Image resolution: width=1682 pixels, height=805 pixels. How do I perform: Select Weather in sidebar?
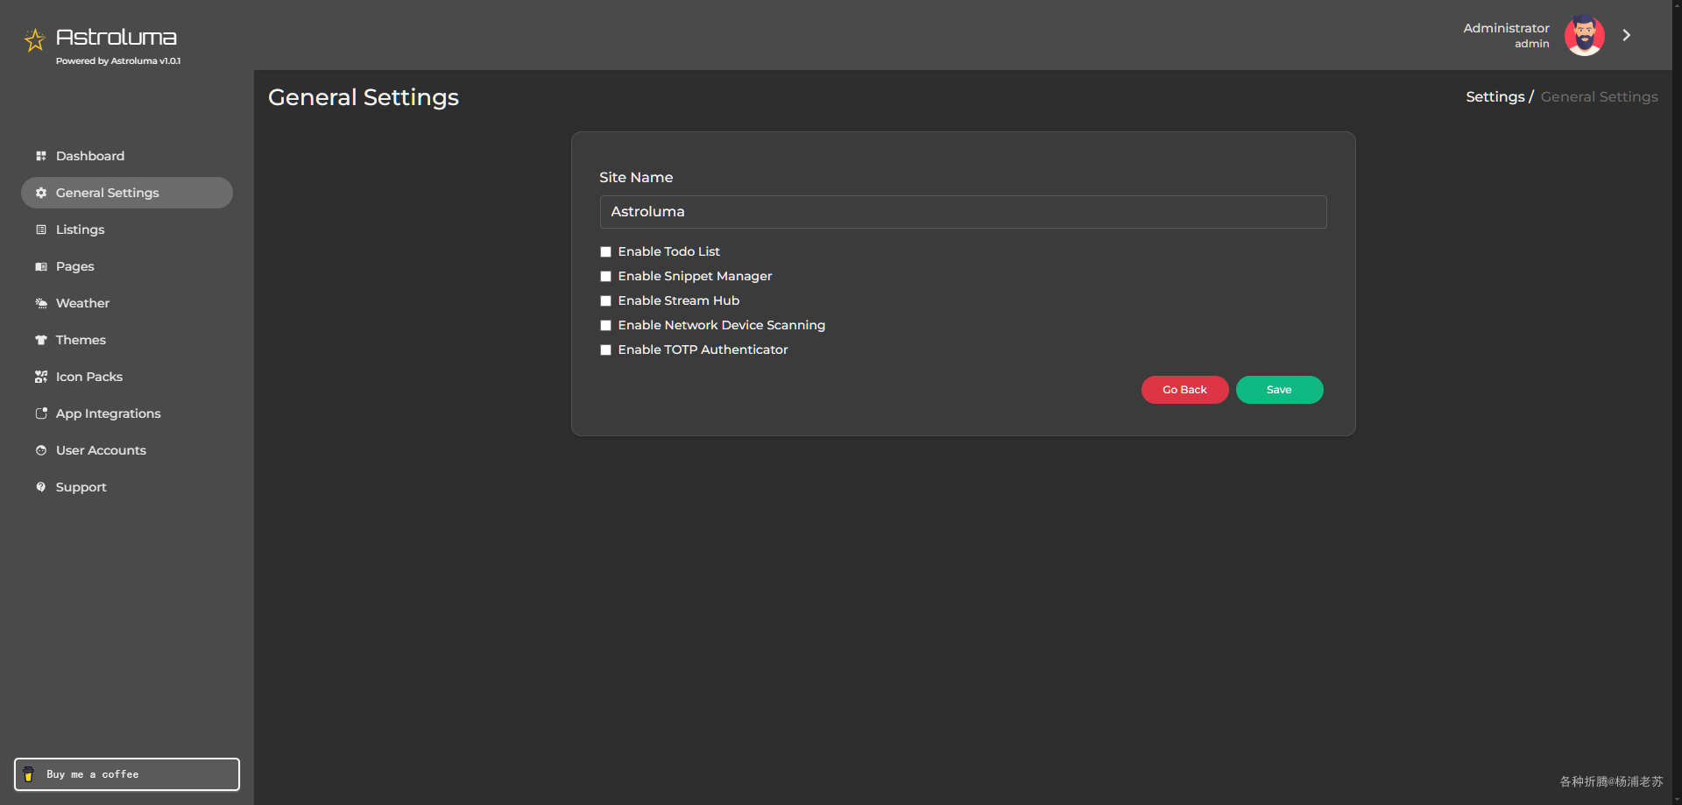127,303
